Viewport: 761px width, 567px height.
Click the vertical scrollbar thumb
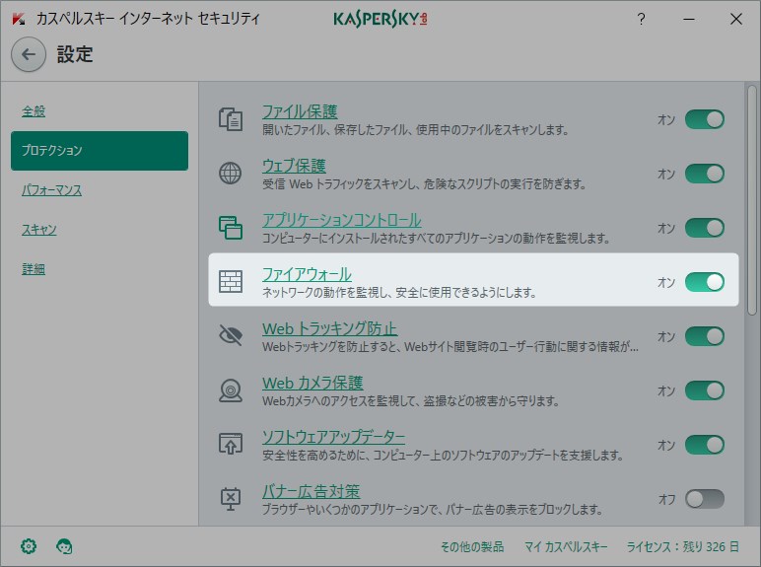pos(752,200)
